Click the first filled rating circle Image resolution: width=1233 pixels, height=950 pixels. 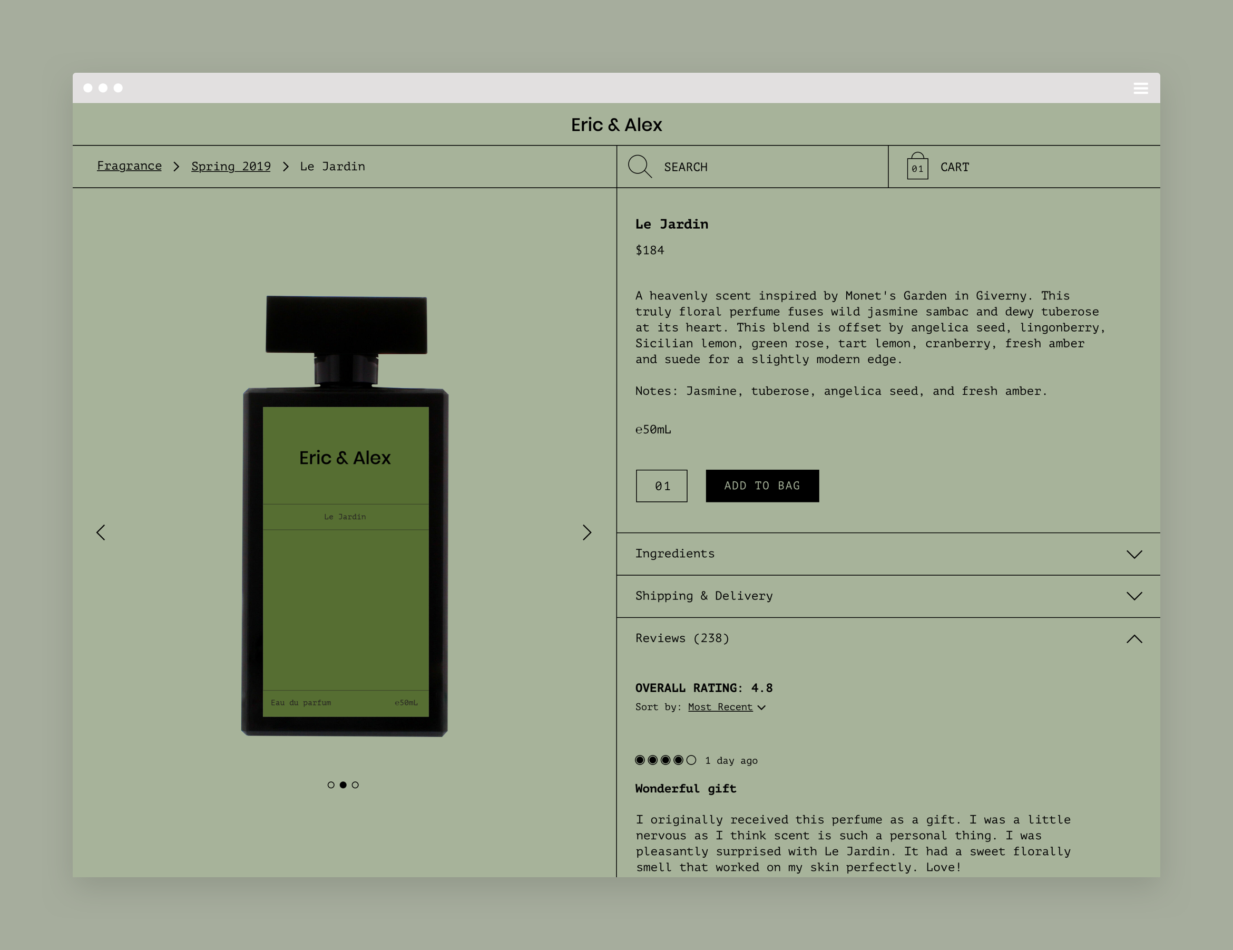point(640,760)
